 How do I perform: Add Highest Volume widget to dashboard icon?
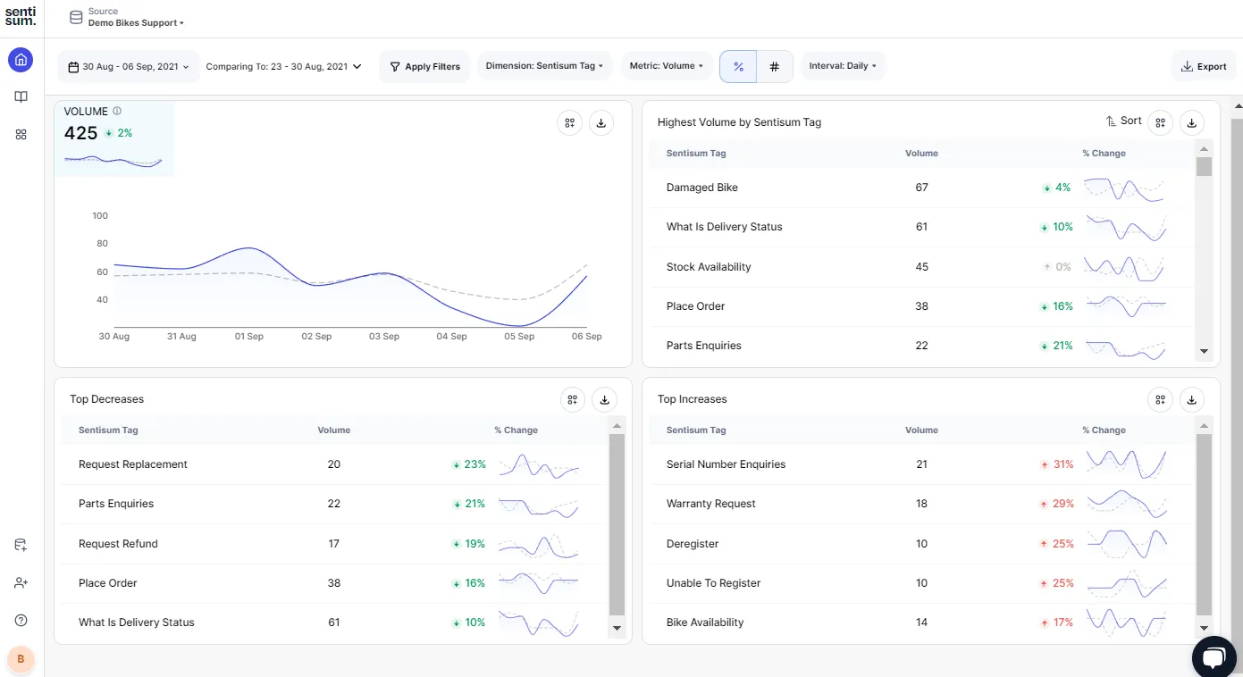pyautogui.click(x=1160, y=123)
